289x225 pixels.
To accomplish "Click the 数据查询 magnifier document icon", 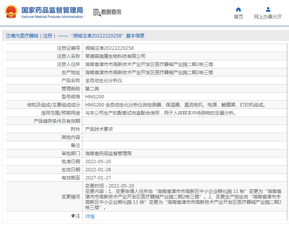I will (97, 12).
